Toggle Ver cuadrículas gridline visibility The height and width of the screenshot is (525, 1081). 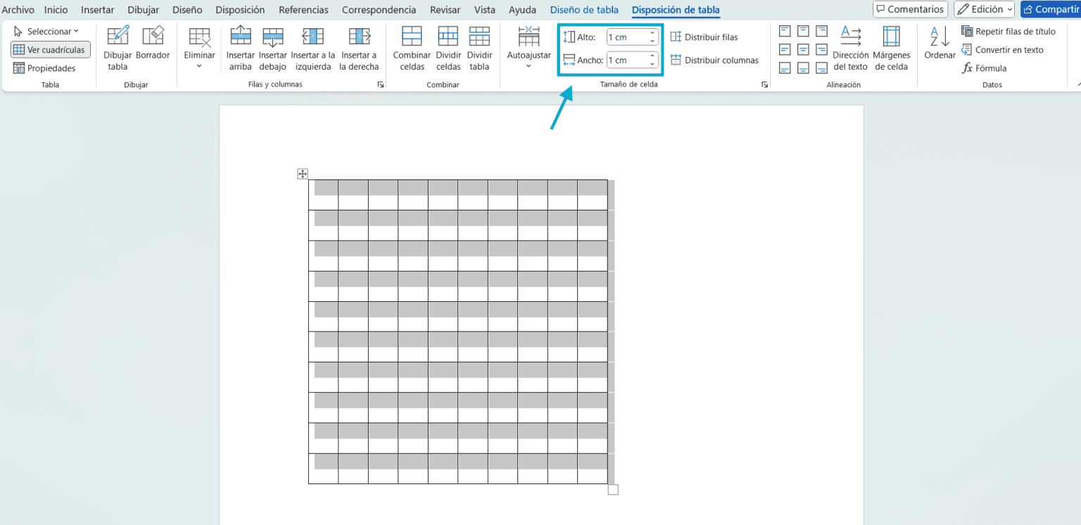click(x=50, y=49)
